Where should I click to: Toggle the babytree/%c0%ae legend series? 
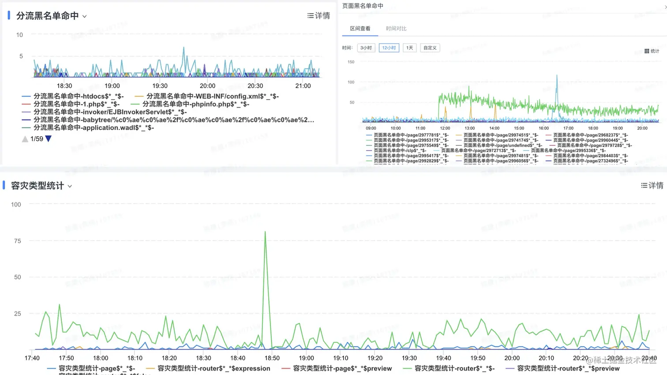tap(168, 120)
